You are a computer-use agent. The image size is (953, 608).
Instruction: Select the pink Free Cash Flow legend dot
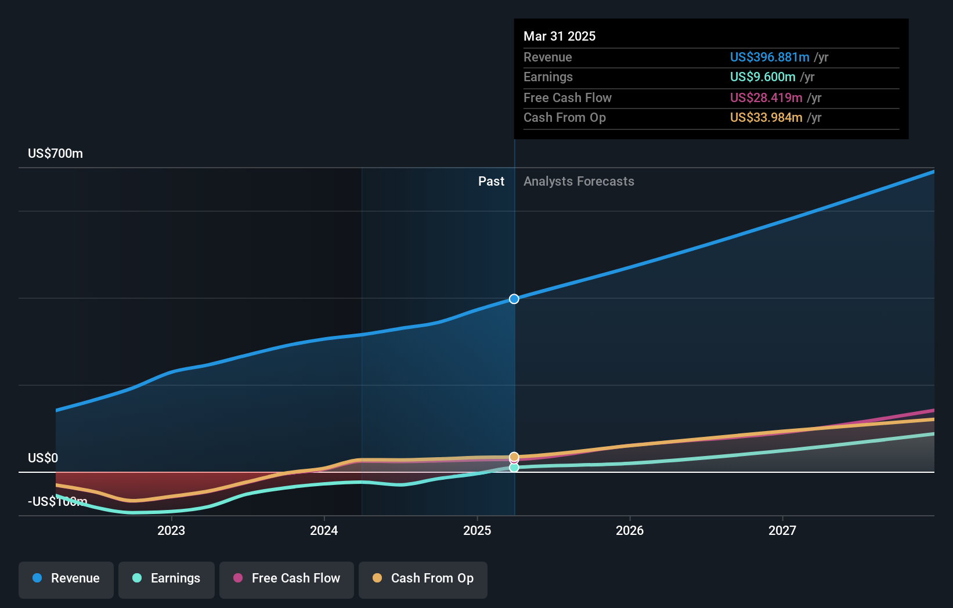click(x=237, y=578)
